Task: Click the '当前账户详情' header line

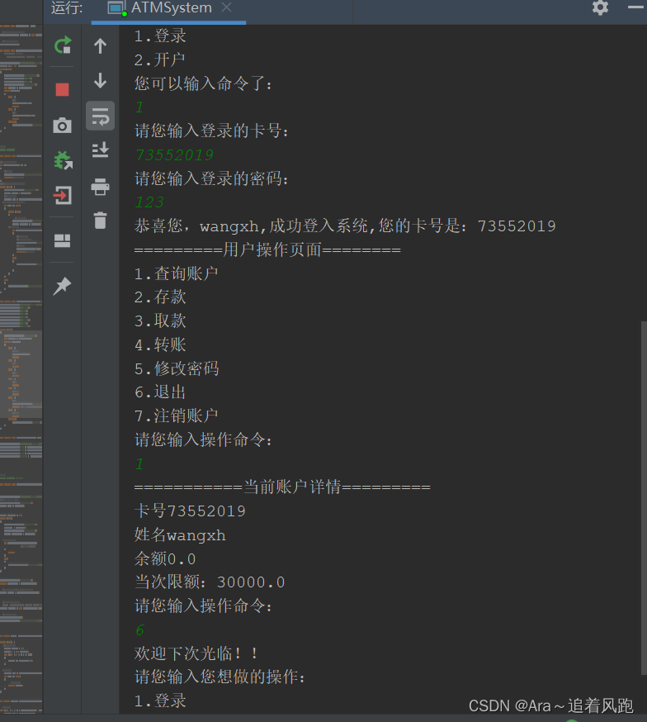Action: point(282,487)
